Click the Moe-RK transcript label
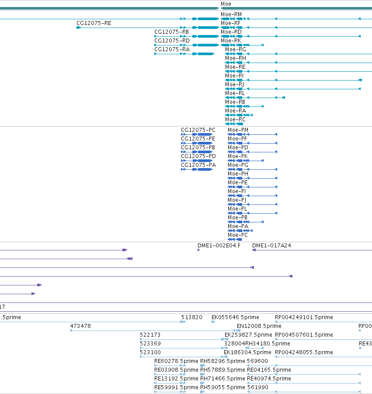Image resolution: width=372 pixels, height=394 pixels. tap(231, 41)
